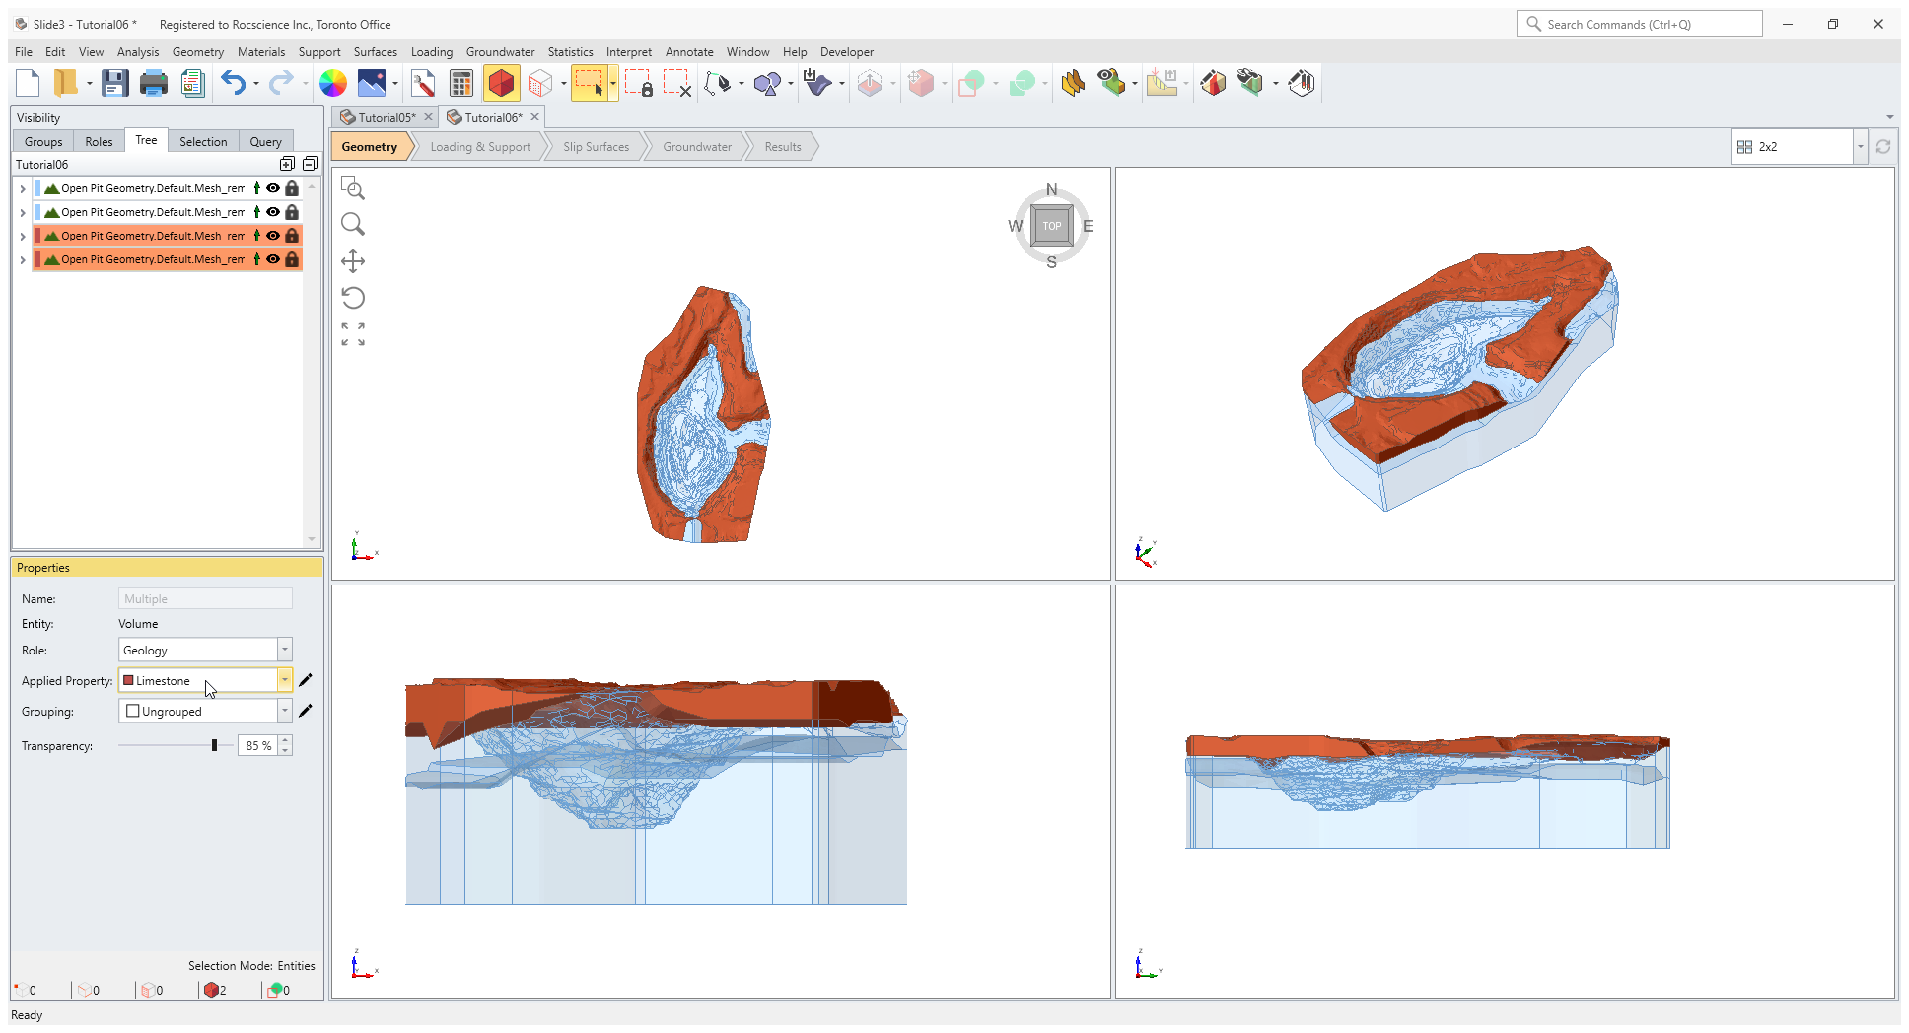Image resolution: width=1909 pixels, height=1033 pixels.
Task: Click the TOP face of view cube
Action: tap(1052, 226)
